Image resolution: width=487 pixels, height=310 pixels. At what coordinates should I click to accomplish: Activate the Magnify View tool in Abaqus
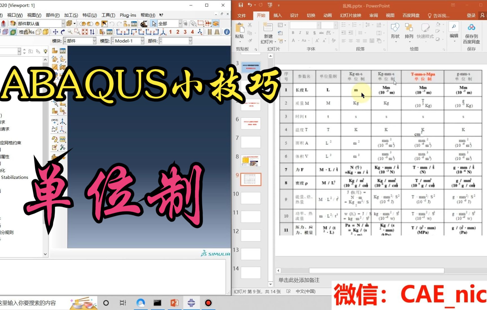coord(70,32)
